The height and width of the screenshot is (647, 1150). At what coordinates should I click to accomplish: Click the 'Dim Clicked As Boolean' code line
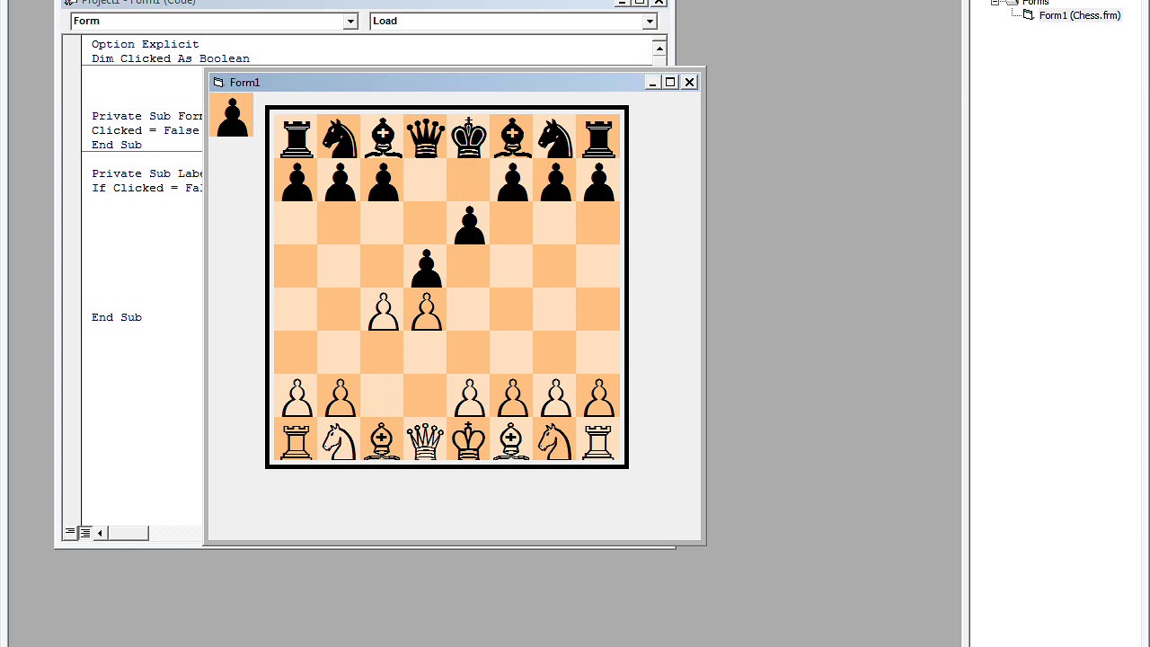tap(171, 58)
